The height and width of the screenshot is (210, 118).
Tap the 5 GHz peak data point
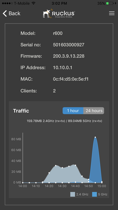[95, 137]
